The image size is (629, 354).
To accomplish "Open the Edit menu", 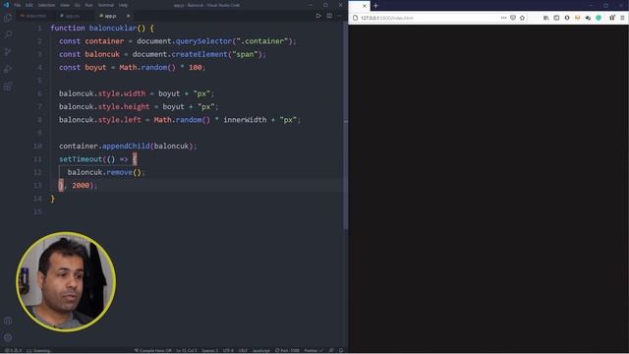I will [x=29, y=5].
